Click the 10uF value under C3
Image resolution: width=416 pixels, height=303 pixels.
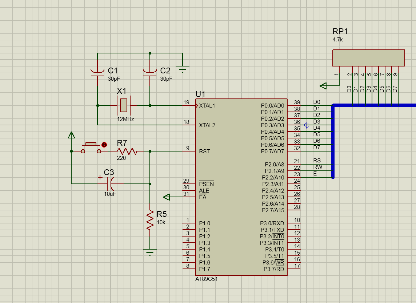coord(110,194)
